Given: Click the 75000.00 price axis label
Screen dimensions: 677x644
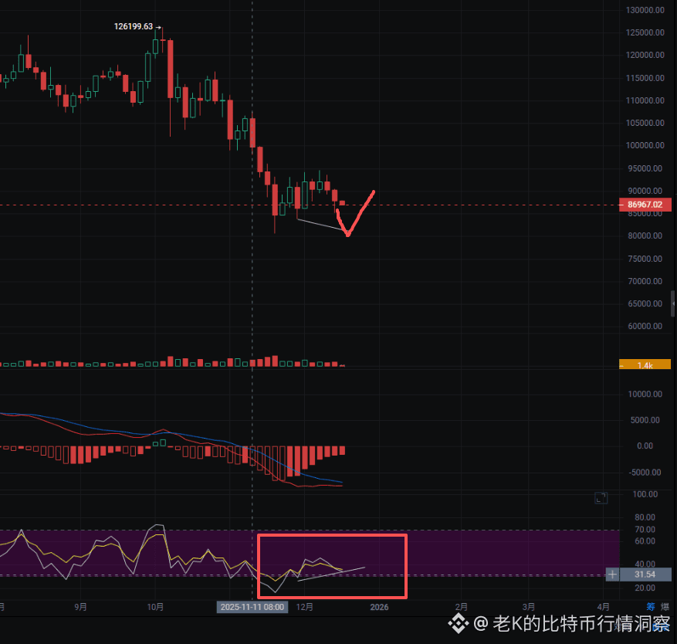Looking at the screenshot, I should pyautogui.click(x=645, y=258).
